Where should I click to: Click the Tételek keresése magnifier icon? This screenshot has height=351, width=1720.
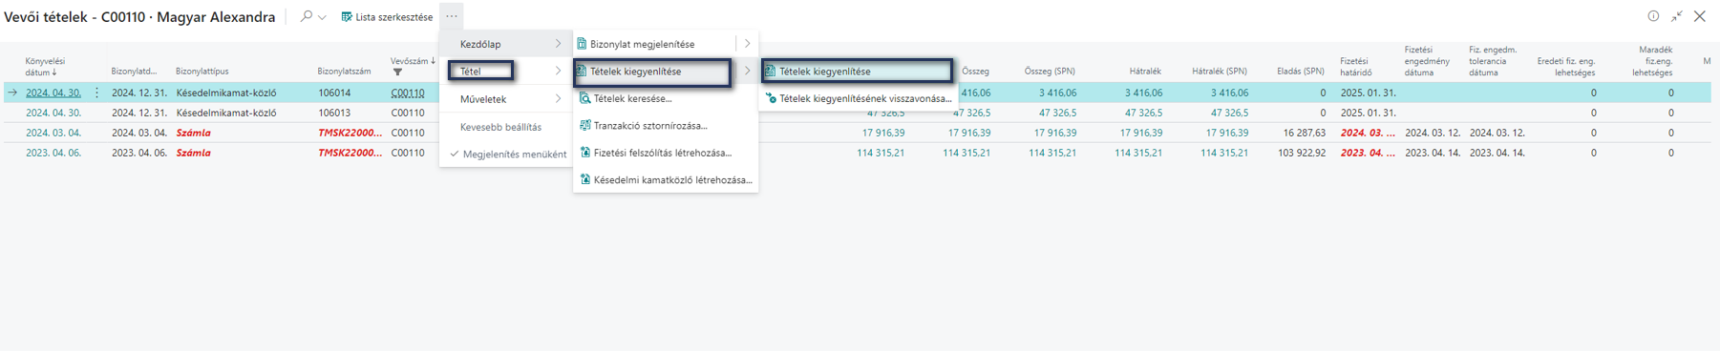(585, 98)
